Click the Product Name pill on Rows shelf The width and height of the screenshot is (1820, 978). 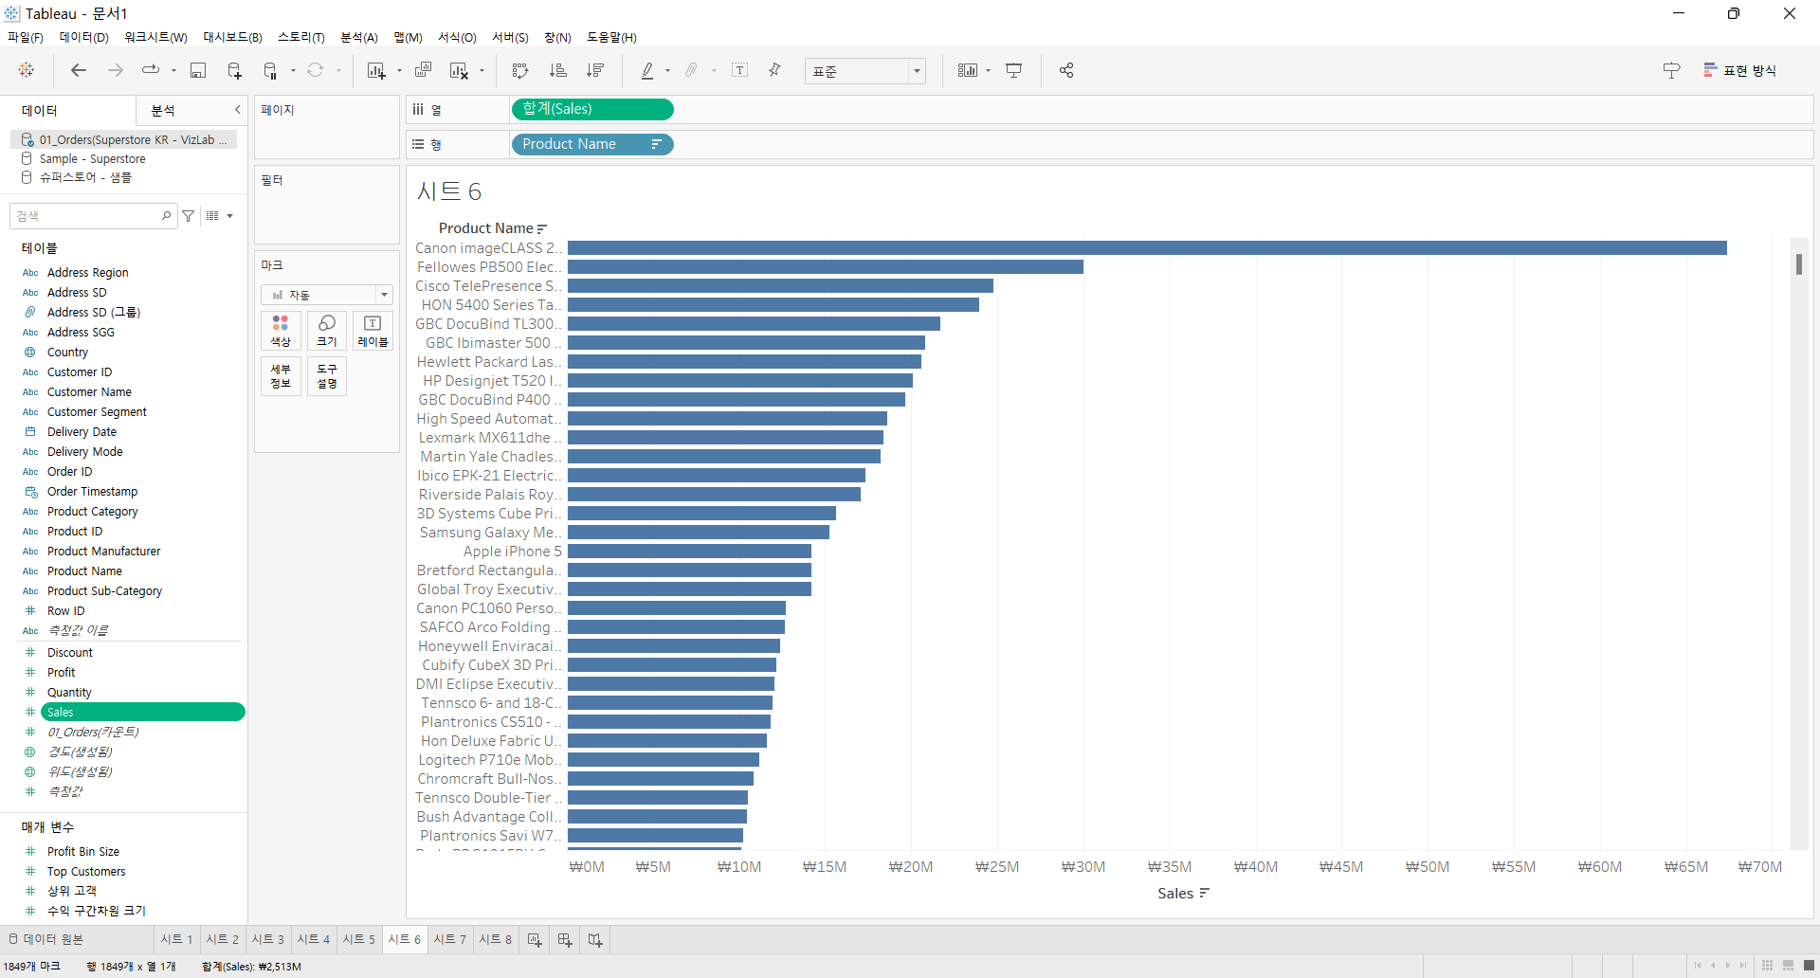pyautogui.click(x=592, y=144)
